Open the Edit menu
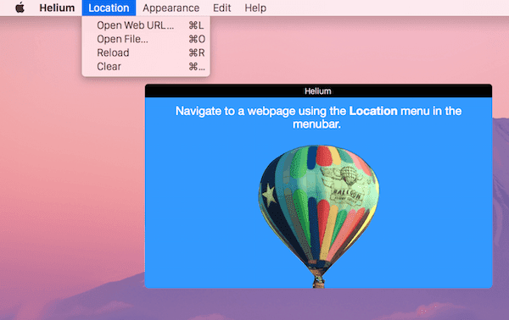 click(x=221, y=8)
